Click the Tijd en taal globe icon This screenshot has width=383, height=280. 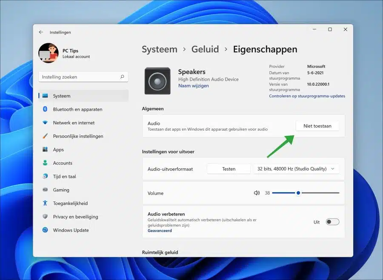click(45, 176)
